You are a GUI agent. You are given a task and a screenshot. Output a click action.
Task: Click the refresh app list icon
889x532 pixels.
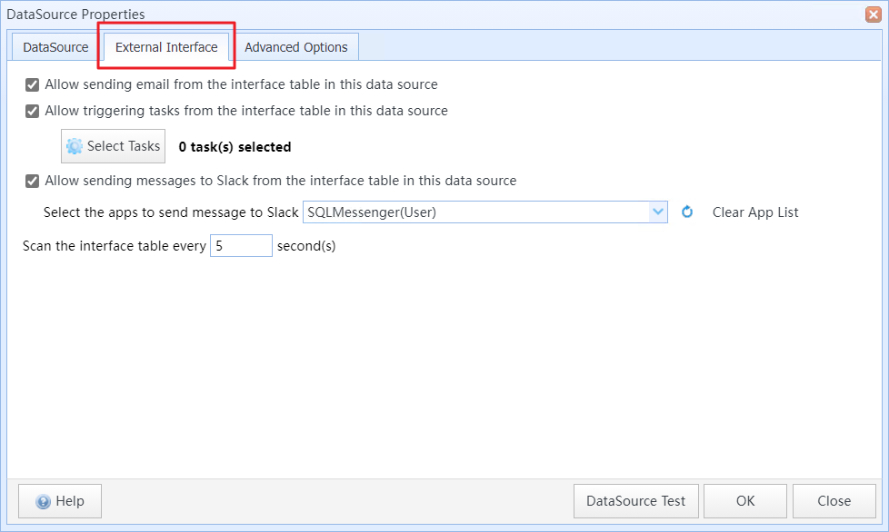[687, 212]
